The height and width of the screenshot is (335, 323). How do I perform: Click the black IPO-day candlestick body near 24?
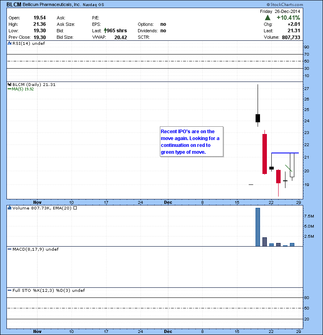(x=258, y=118)
